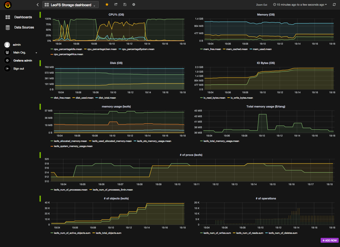The width and height of the screenshot is (340, 247).
Task: Click the Grafana admin gear icon
Action: pos(7,61)
